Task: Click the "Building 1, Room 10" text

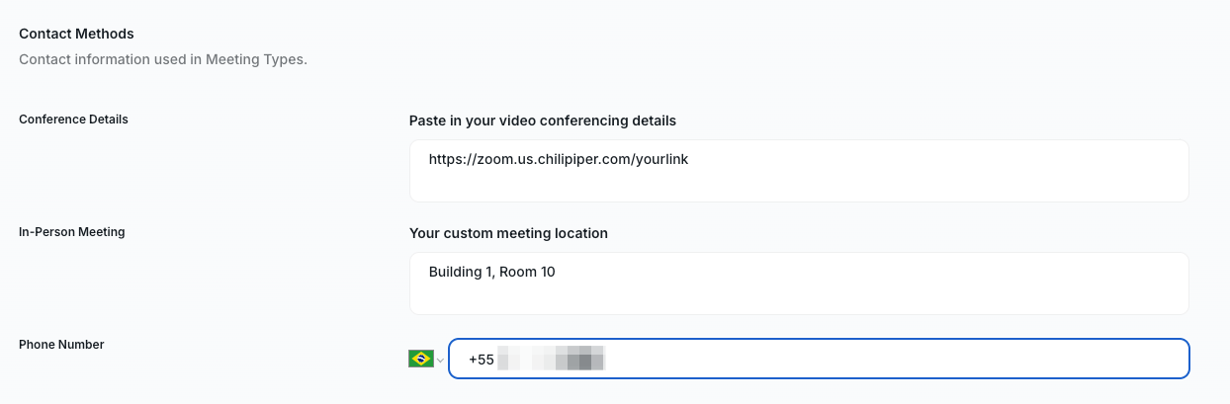Action: point(492,271)
